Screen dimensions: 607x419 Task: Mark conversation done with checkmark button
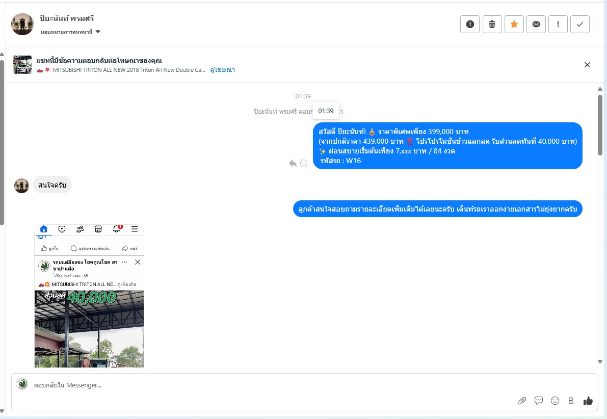(580, 24)
